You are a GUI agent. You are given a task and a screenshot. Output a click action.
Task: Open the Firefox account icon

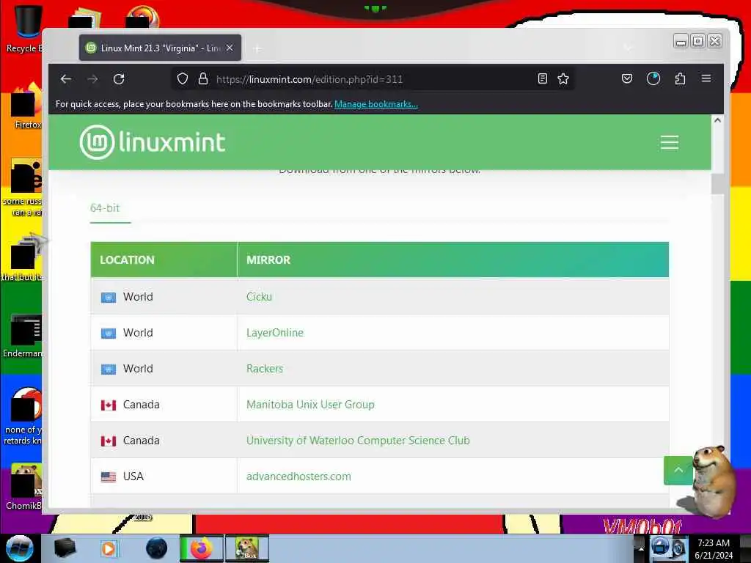pos(653,78)
